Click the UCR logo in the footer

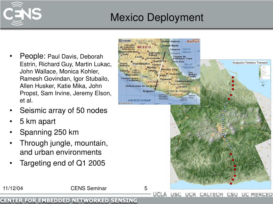[190, 195]
